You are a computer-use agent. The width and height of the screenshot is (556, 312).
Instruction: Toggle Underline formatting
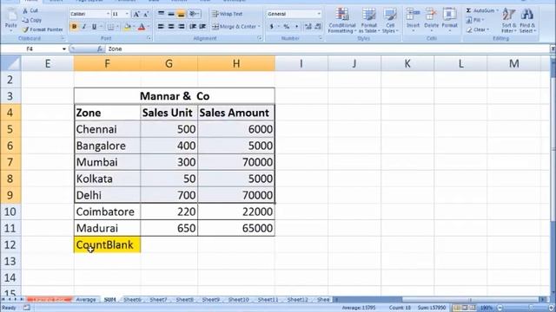(94, 27)
